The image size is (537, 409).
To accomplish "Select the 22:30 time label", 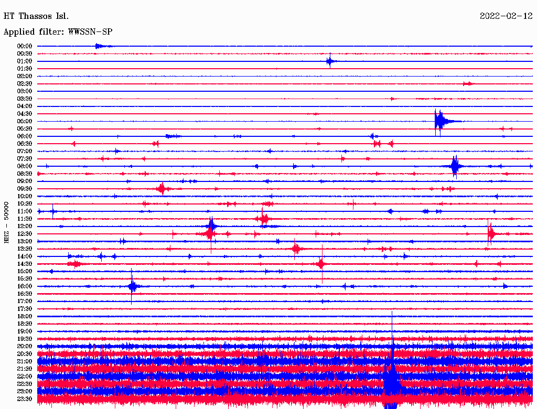I will click(x=24, y=384).
